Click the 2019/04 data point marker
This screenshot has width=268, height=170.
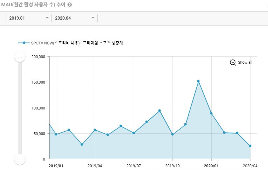tap(95, 130)
